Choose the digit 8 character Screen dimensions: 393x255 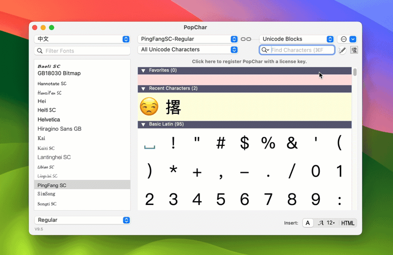tap(292, 199)
